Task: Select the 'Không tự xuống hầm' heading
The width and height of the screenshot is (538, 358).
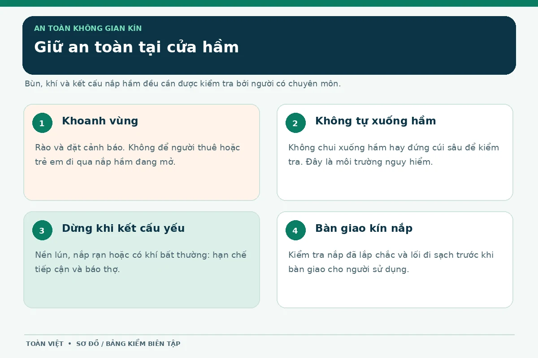Action: pos(376,121)
